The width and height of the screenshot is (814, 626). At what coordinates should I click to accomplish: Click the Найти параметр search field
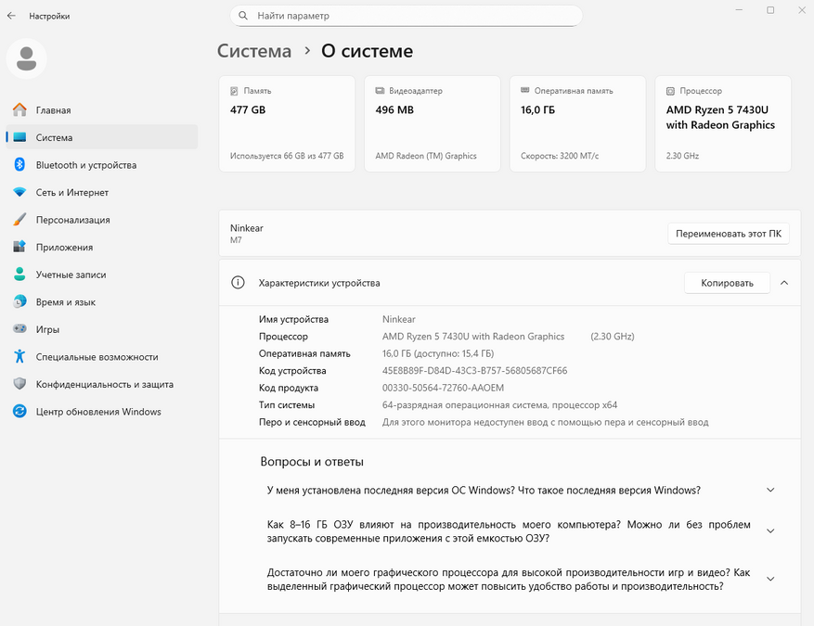point(413,16)
